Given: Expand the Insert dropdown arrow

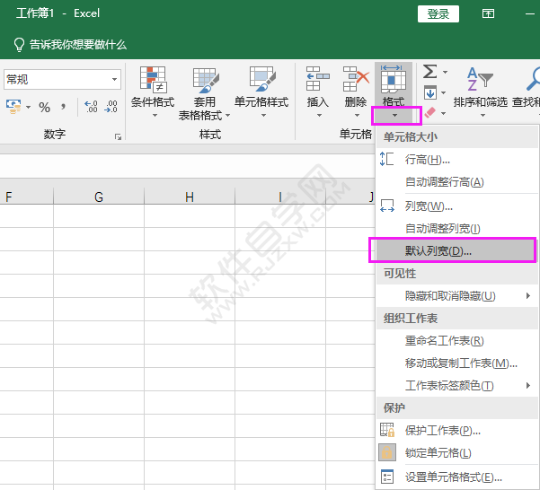Looking at the screenshot, I should click(319, 116).
